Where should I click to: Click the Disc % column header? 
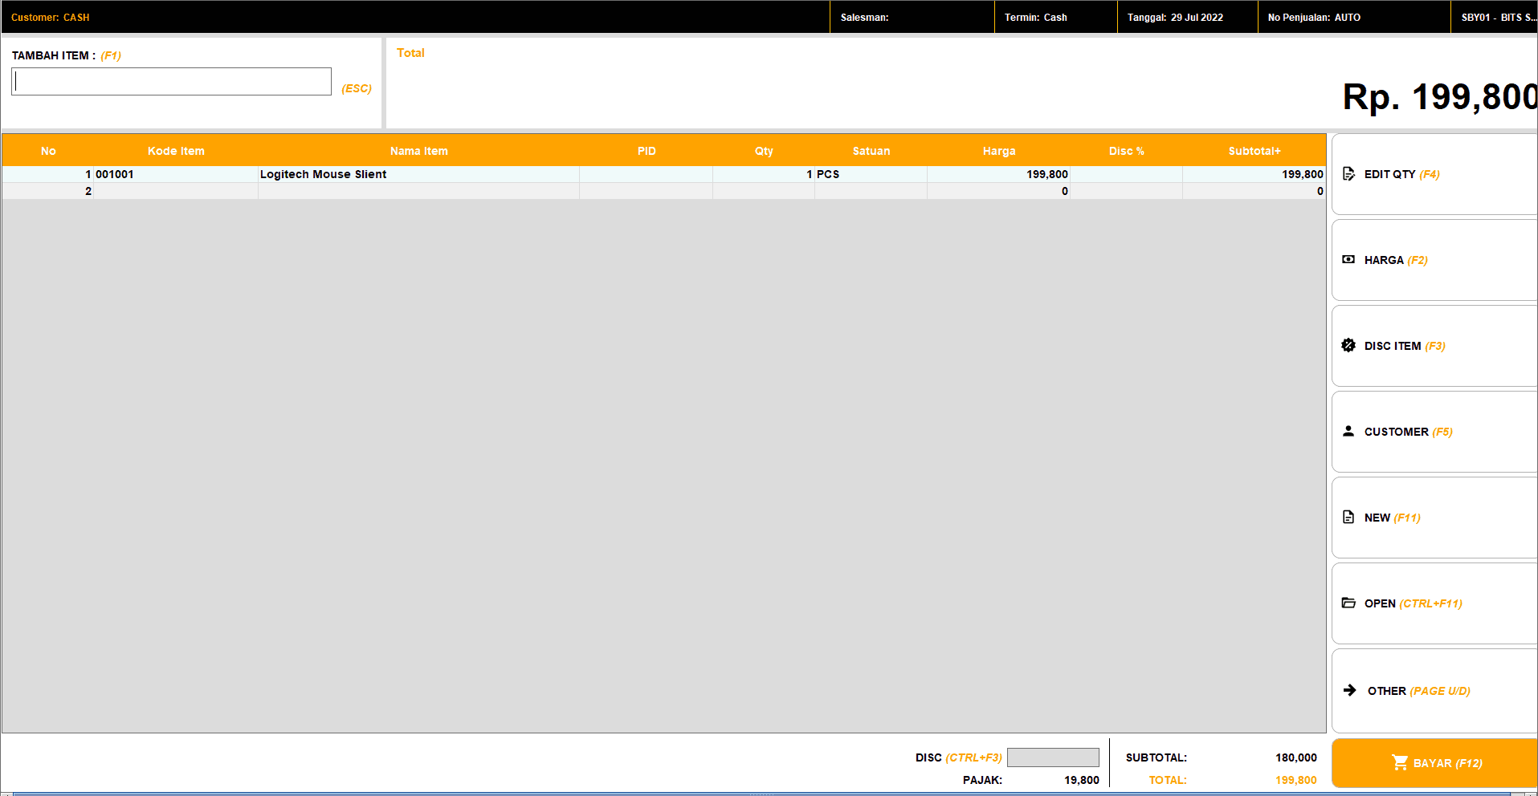(1126, 151)
